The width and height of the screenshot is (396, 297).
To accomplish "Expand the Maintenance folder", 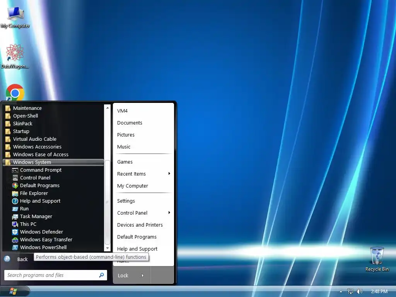I will 53,108.
